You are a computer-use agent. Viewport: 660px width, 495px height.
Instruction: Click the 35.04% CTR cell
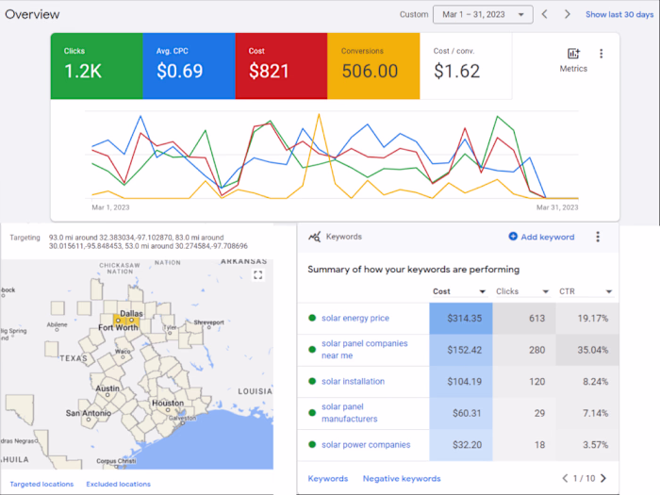point(587,350)
